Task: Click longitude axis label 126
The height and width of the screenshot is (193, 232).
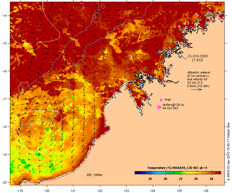Action: click(206, 191)
